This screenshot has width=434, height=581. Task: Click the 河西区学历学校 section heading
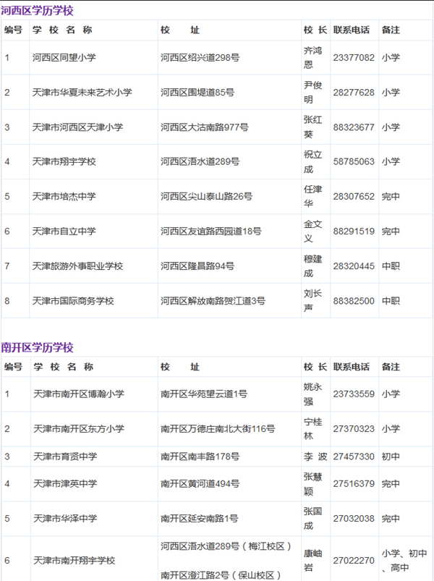click(x=38, y=11)
